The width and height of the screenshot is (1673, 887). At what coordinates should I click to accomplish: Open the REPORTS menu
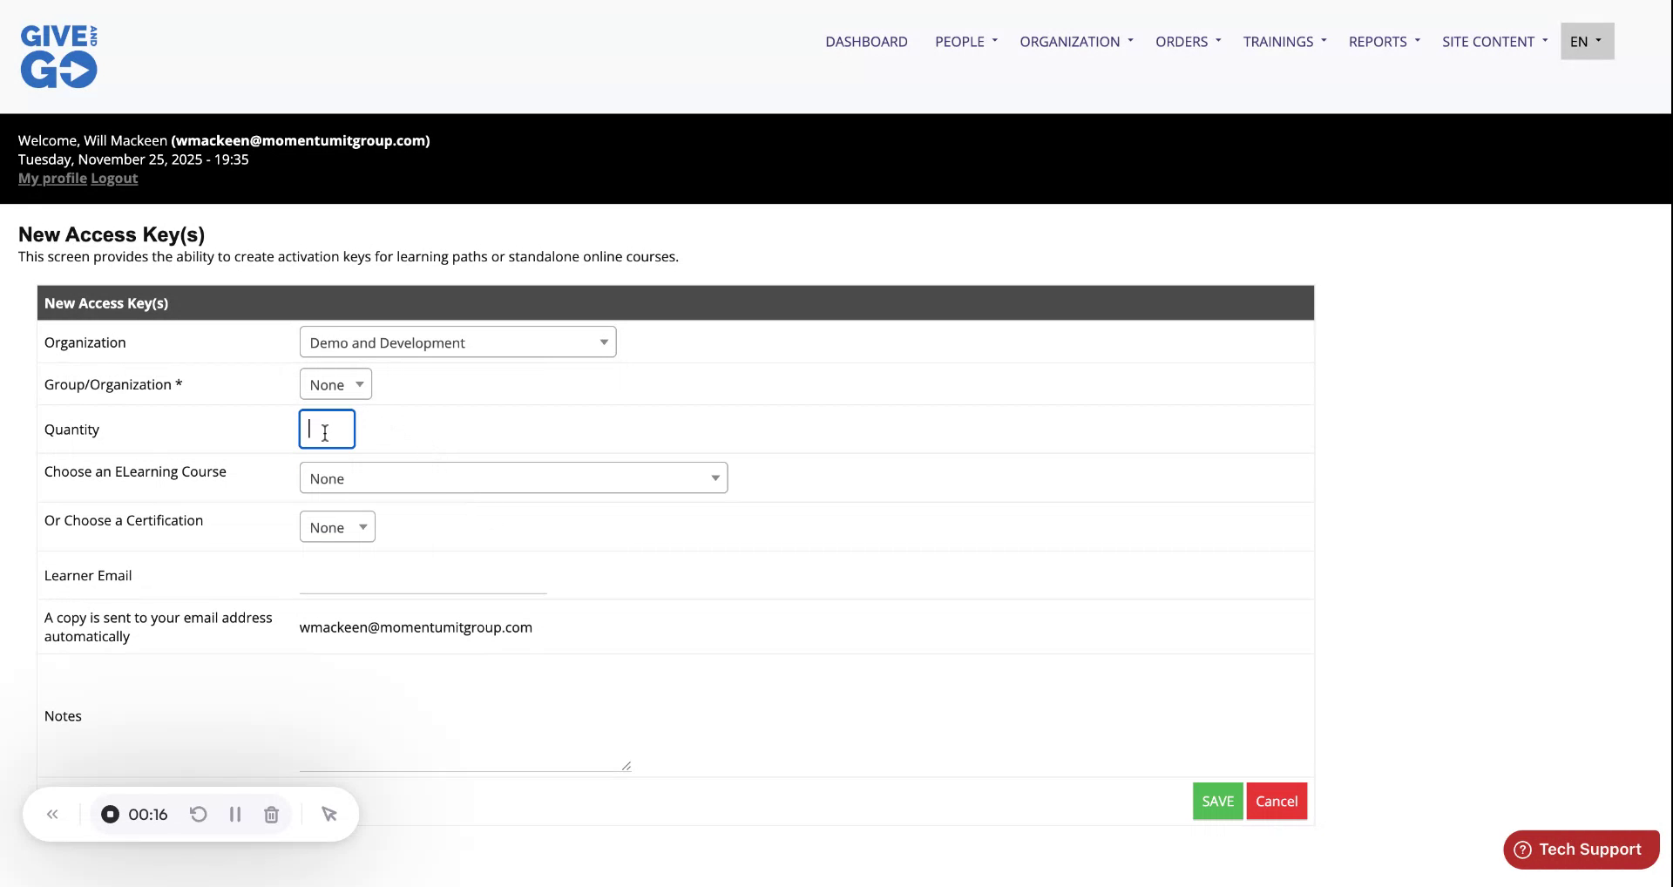coord(1382,41)
